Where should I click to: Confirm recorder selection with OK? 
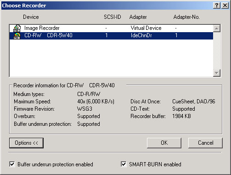[x=164, y=143]
